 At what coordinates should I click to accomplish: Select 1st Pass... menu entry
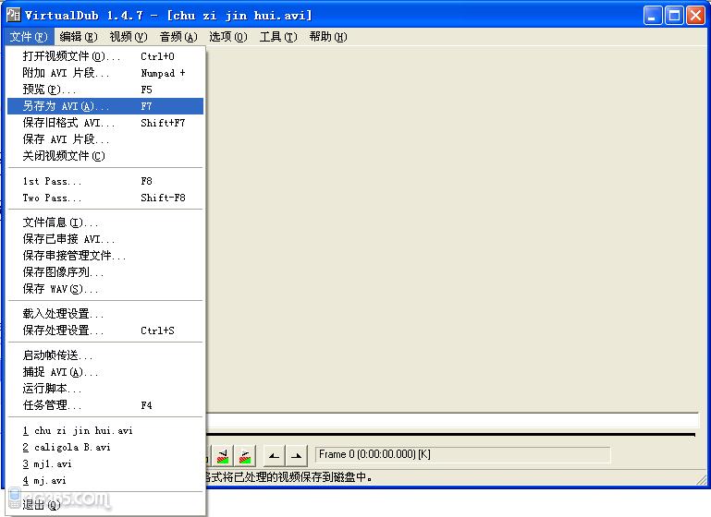pyautogui.click(x=105, y=181)
